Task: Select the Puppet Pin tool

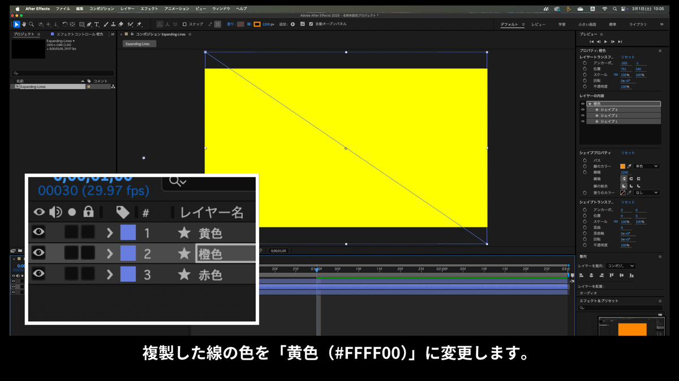Action: pos(139,24)
